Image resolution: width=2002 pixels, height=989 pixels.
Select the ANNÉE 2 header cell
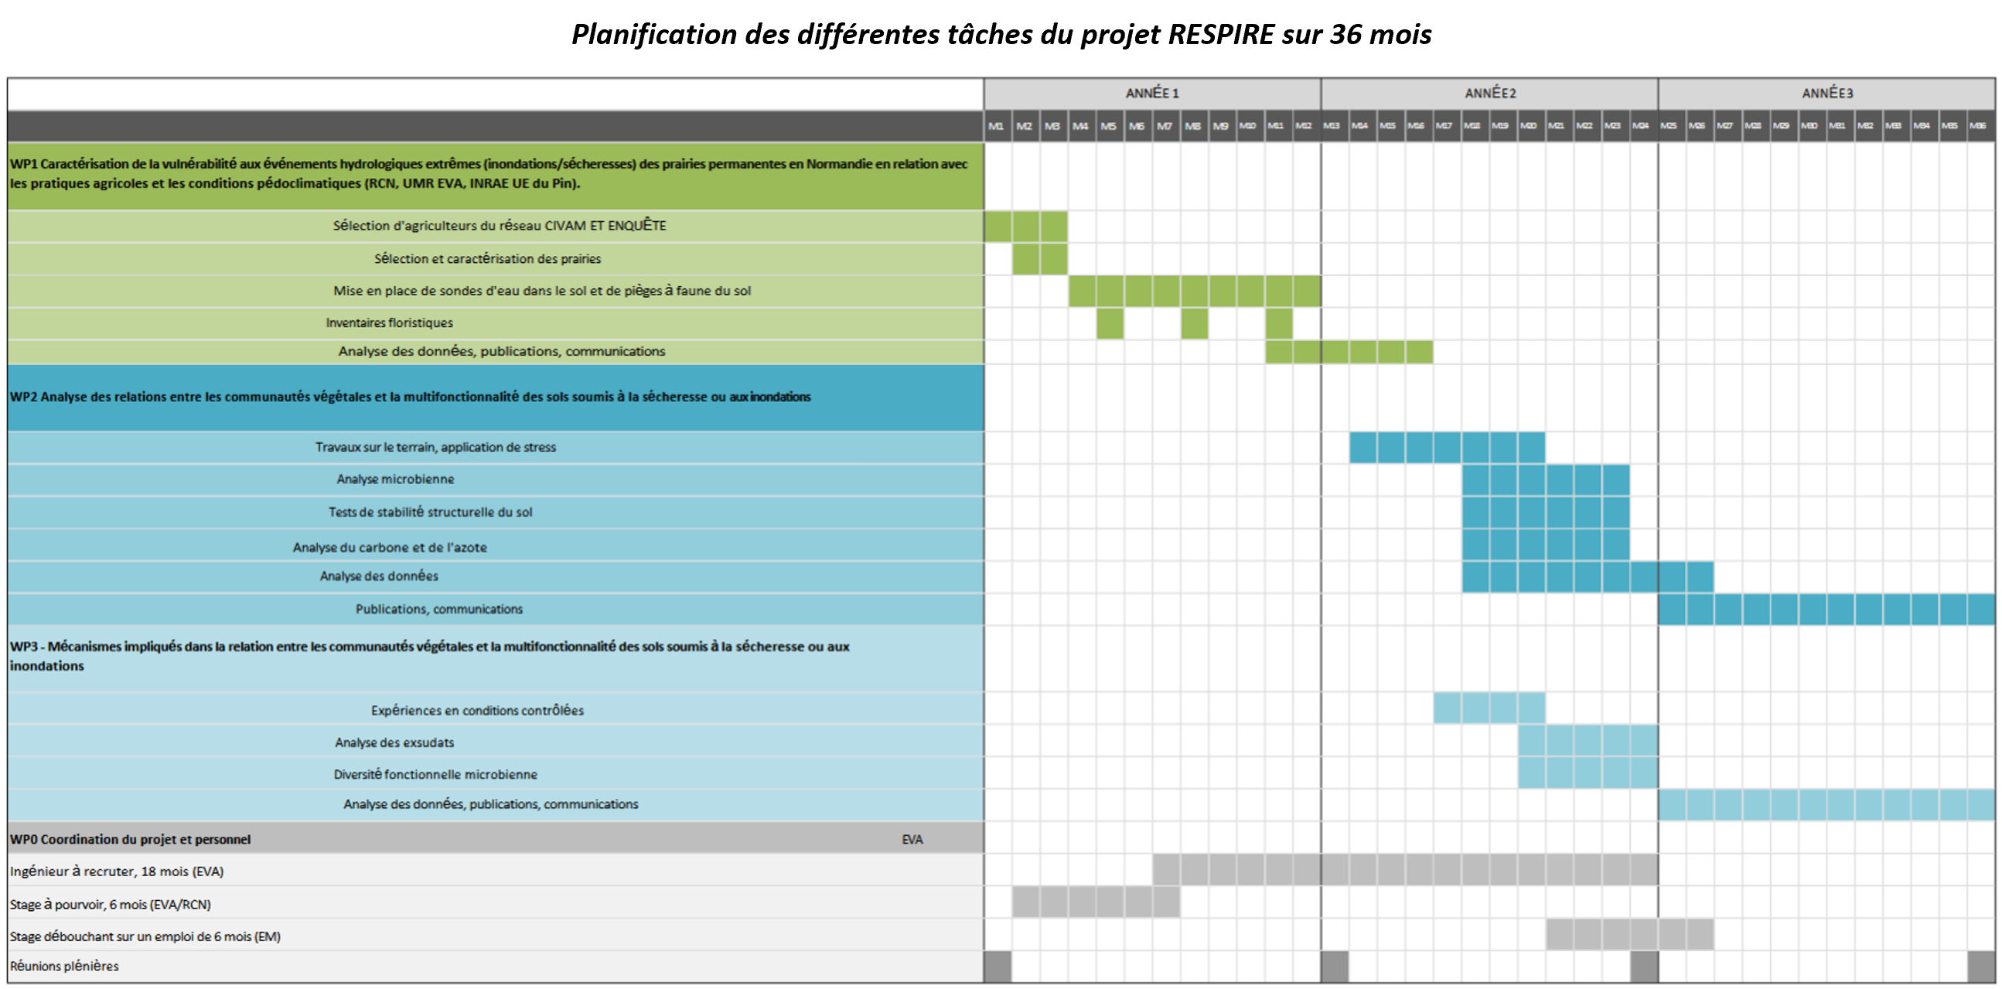tap(1489, 94)
